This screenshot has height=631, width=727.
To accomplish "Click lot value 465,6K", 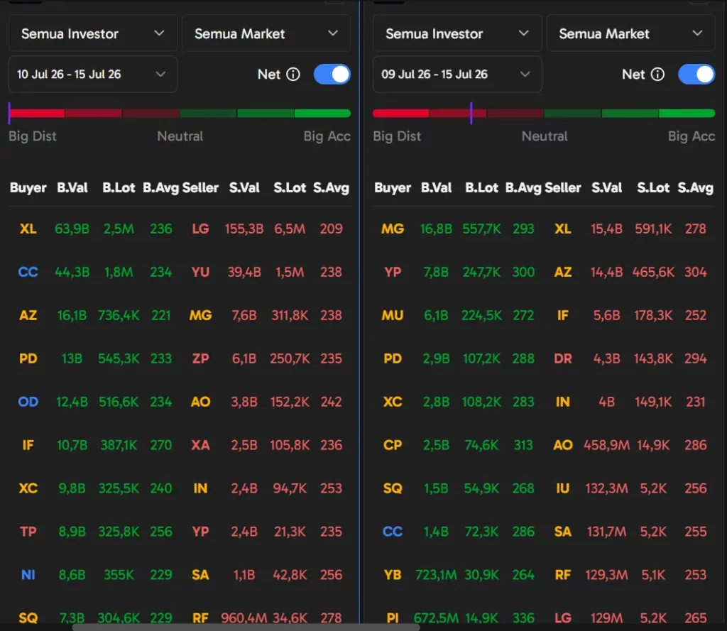I will (x=653, y=272).
